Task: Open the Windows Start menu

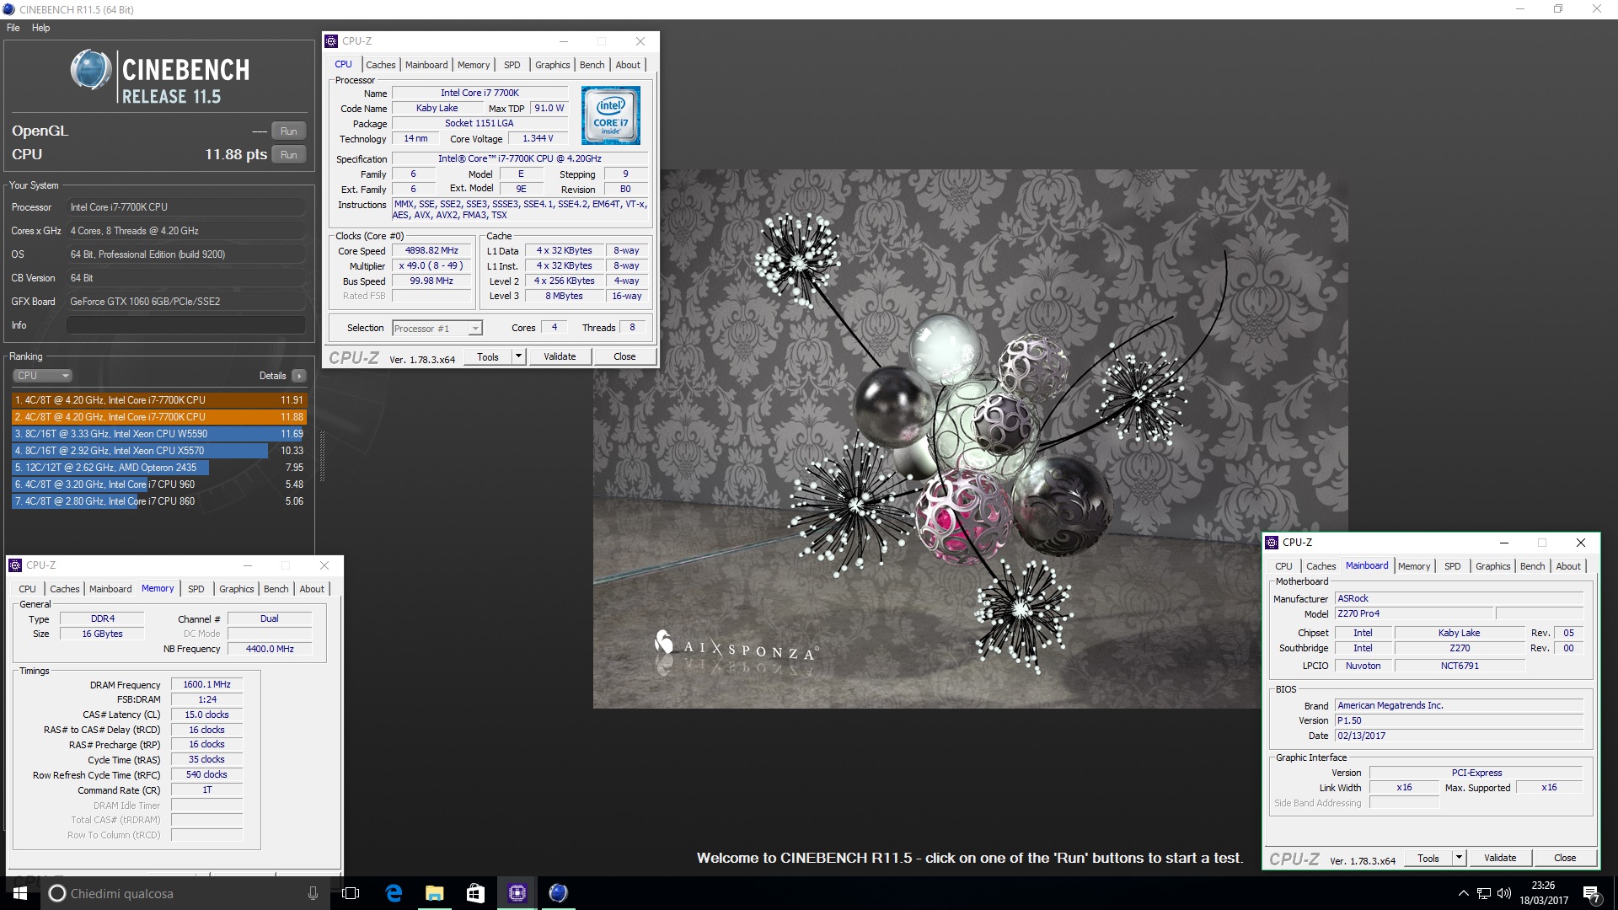Action: [x=20, y=893]
